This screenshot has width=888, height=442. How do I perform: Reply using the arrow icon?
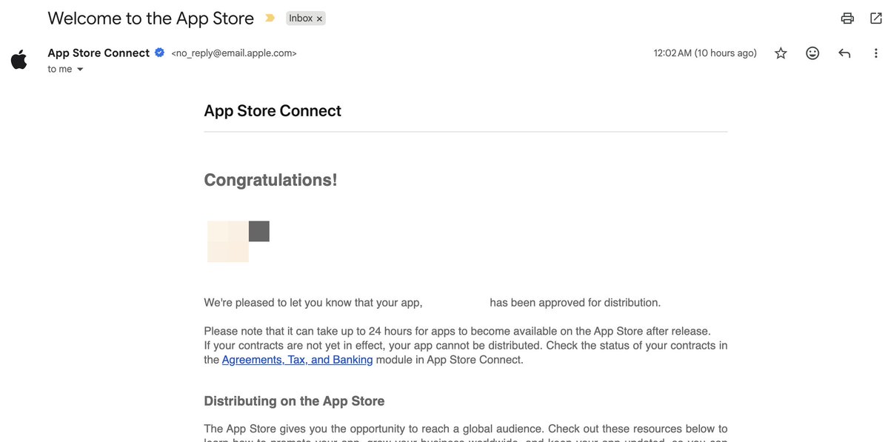point(844,53)
